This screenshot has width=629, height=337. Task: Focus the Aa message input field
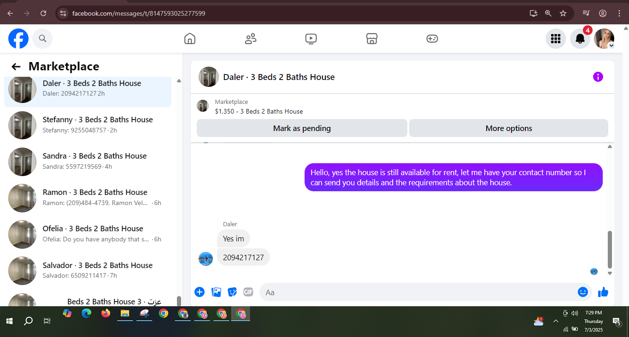(418, 292)
